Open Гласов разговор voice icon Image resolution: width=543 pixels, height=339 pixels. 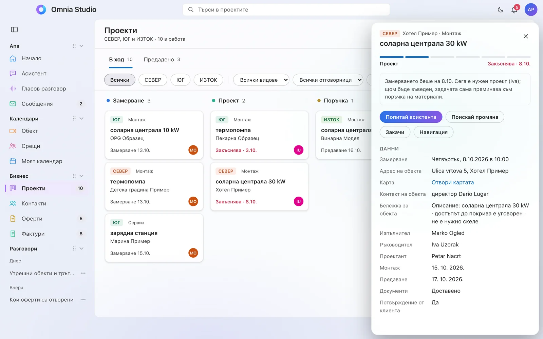[x=13, y=88]
